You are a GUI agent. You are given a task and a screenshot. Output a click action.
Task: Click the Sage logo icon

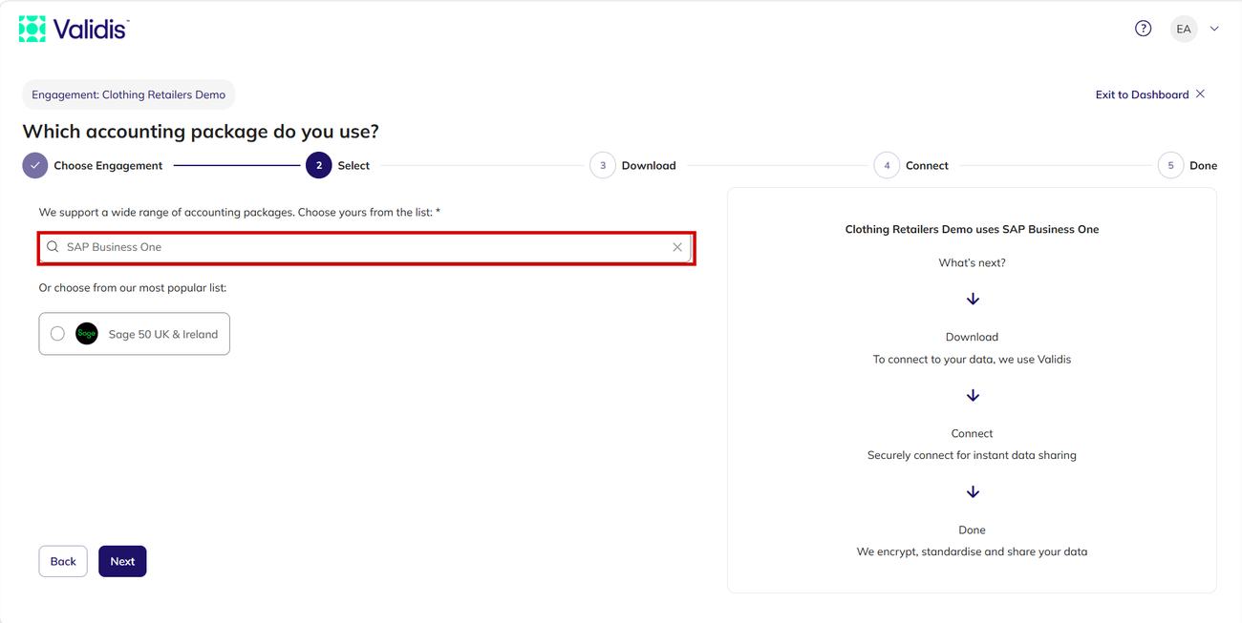(x=87, y=334)
